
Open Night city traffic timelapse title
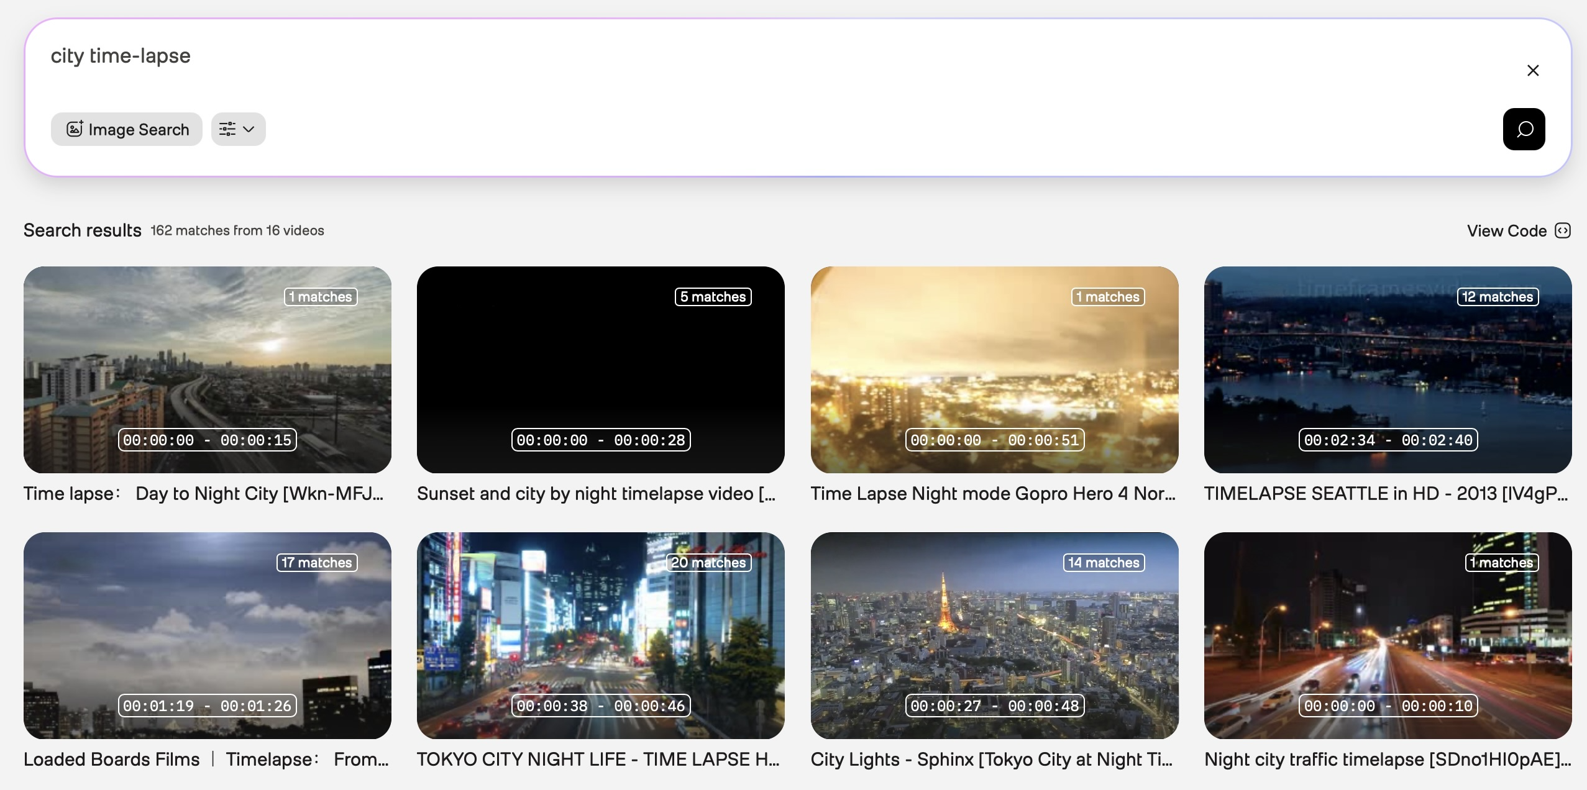1386,760
